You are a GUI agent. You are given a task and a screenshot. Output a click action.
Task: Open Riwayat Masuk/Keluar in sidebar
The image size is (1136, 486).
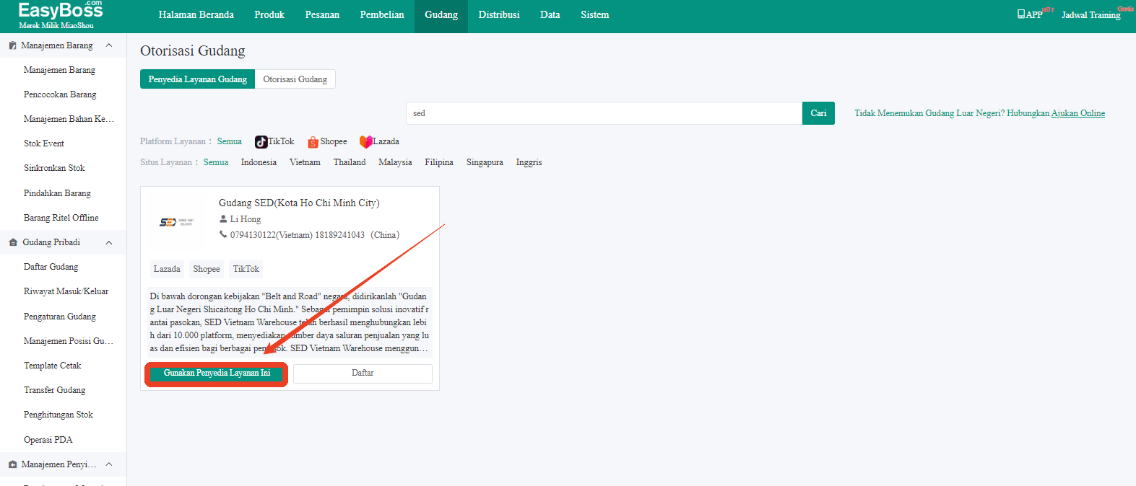point(66,291)
